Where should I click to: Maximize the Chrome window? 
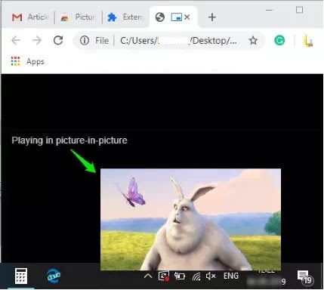click(x=299, y=10)
